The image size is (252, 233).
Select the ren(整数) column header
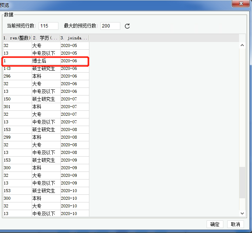tap(17, 38)
